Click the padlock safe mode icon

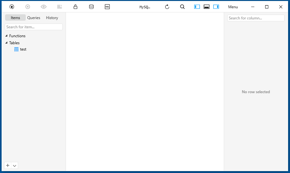[75, 7]
